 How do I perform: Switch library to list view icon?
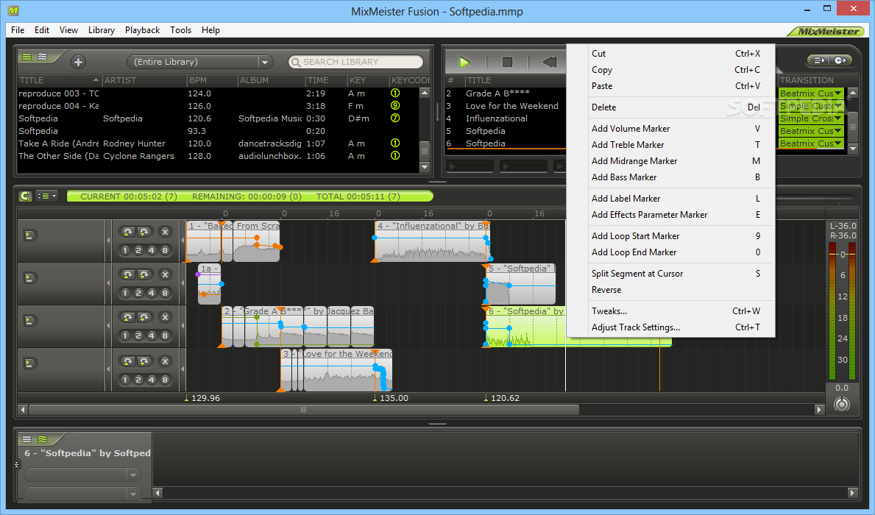[x=26, y=57]
